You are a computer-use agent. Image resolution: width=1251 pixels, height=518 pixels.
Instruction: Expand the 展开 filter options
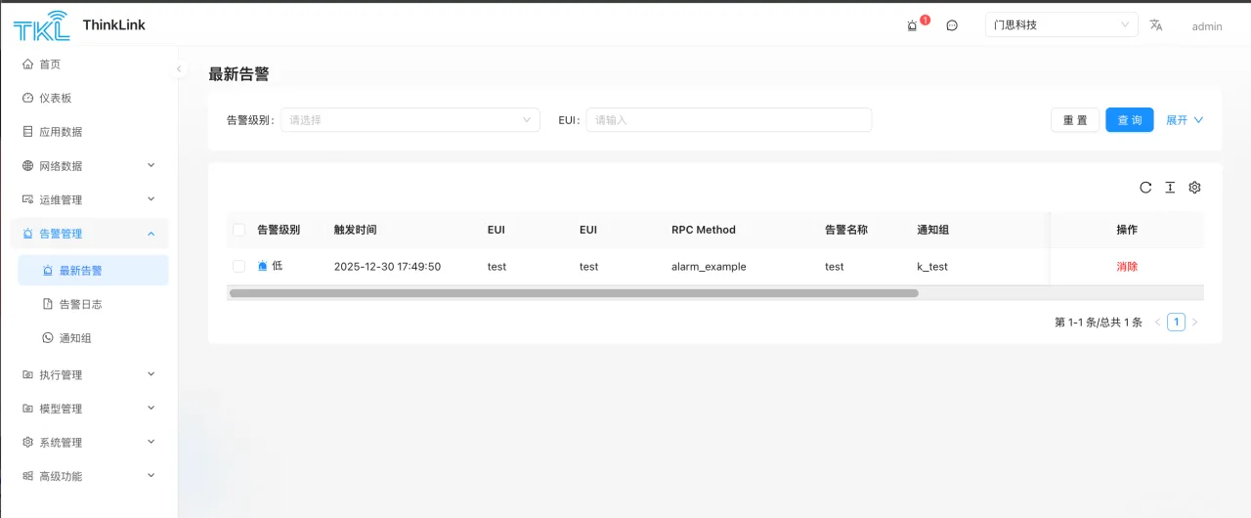(1185, 120)
